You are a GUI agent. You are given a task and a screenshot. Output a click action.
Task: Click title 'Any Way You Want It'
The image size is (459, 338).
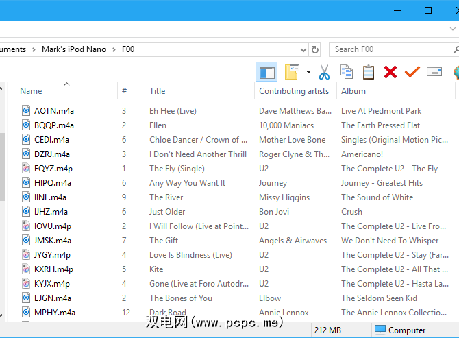tap(187, 183)
